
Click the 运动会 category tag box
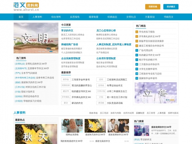pyautogui.click(x=101, y=85)
